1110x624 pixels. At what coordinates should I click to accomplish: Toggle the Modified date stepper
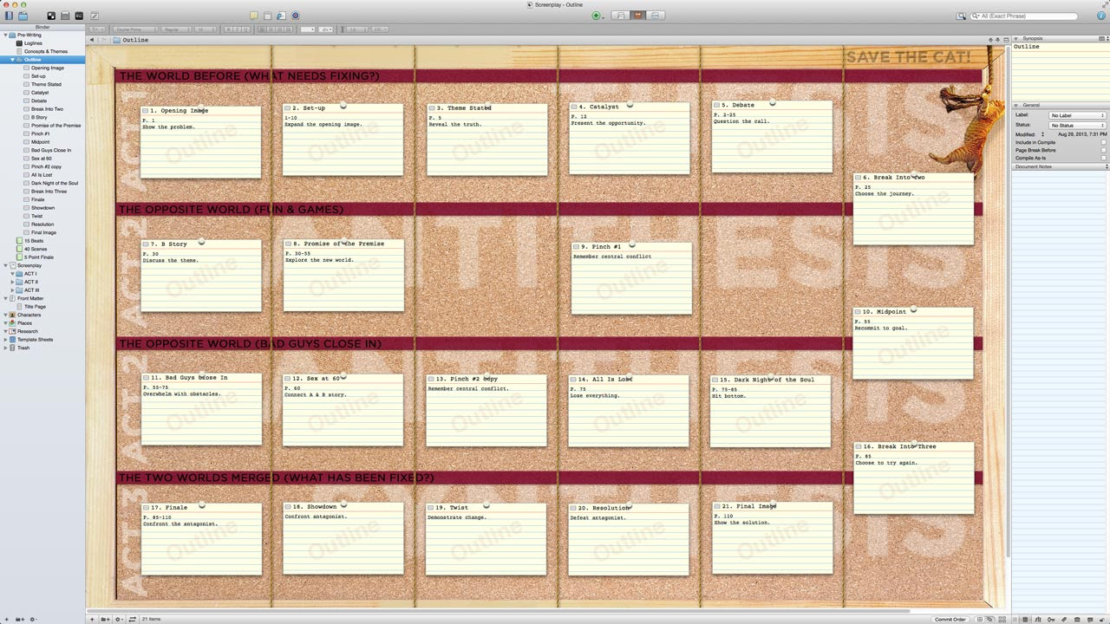coord(1043,134)
